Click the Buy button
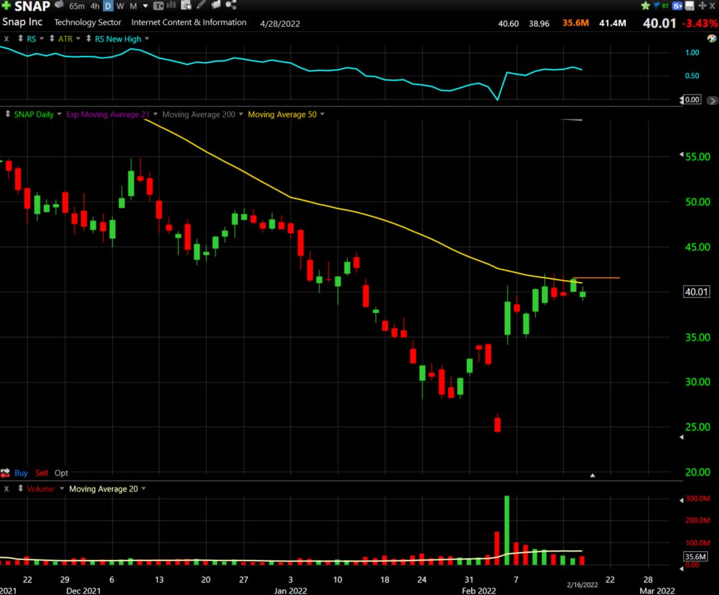Viewport: 719px width, 595px height. (x=21, y=473)
